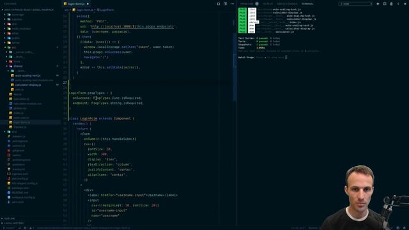Open themed.js in the explorer

[x=20, y=127]
